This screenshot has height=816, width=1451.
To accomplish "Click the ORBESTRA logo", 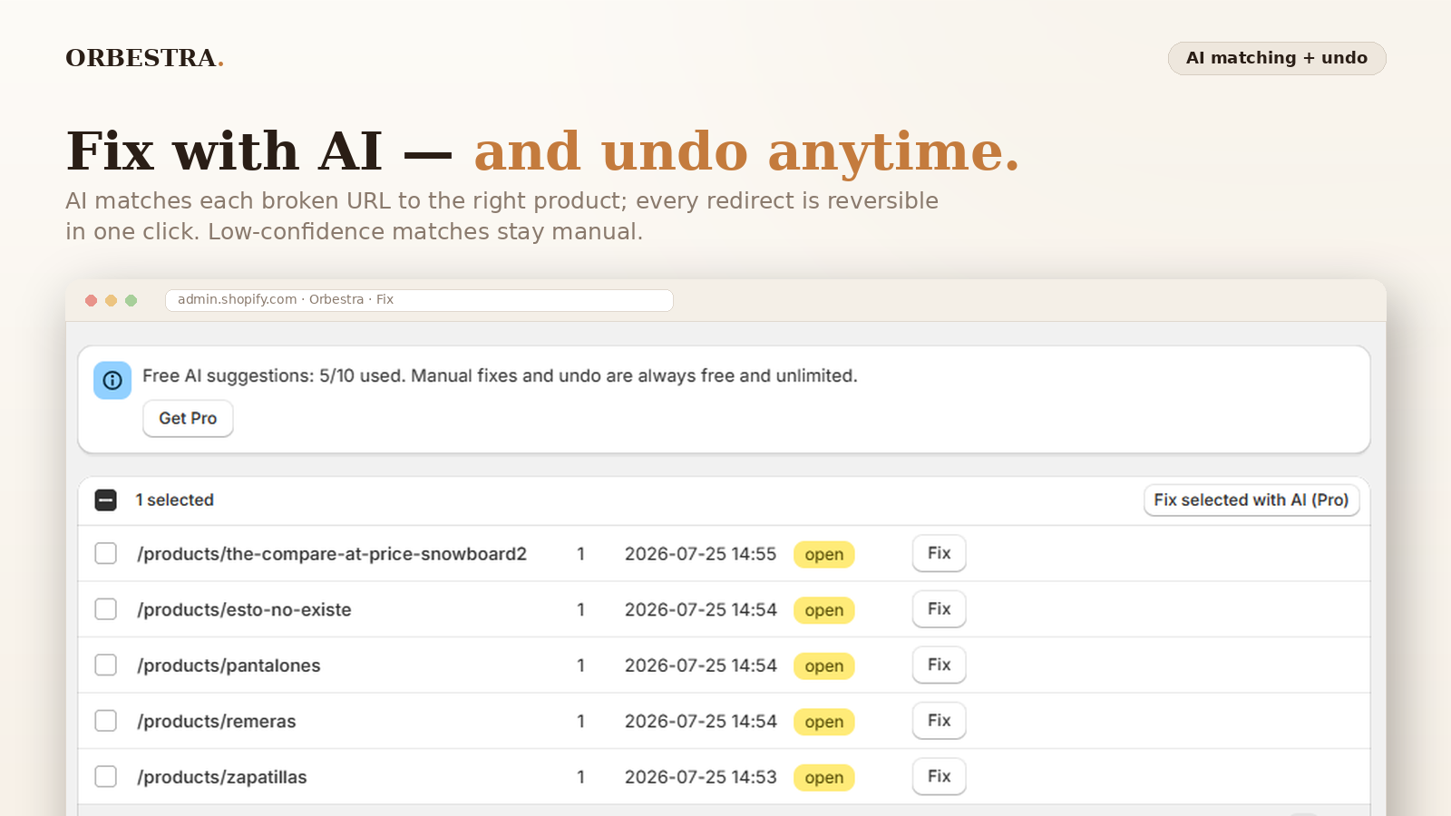I will [x=144, y=58].
